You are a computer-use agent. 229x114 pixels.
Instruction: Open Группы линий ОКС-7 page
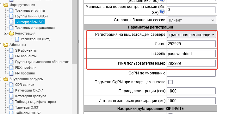coord(32,16)
